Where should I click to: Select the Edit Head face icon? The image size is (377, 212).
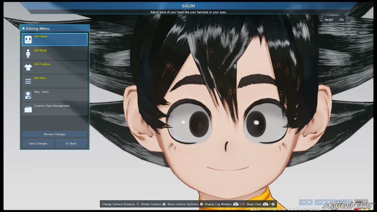tap(28, 40)
